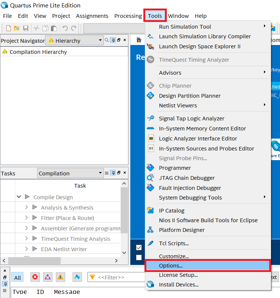Go to the Home tab icon
280x298 pixels.
(139, 40)
